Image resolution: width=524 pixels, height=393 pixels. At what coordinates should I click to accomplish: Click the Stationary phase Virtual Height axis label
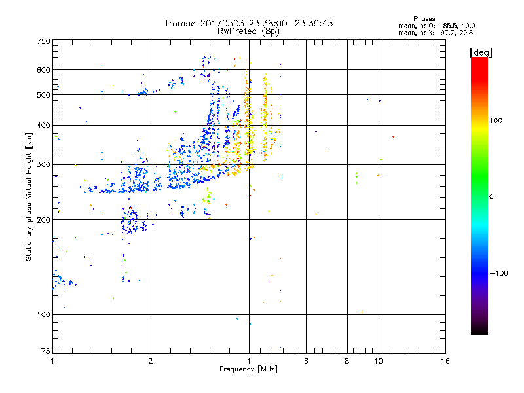[x=29, y=196]
